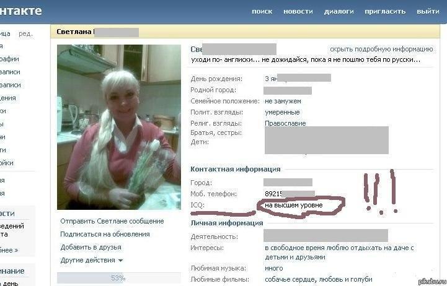The width and height of the screenshot is (447, 286).
Task: Click the много music link
Action: pyautogui.click(x=273, y=268)
